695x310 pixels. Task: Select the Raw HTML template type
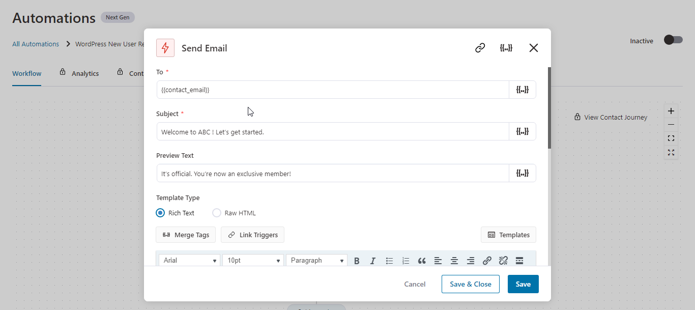point(217,213)
